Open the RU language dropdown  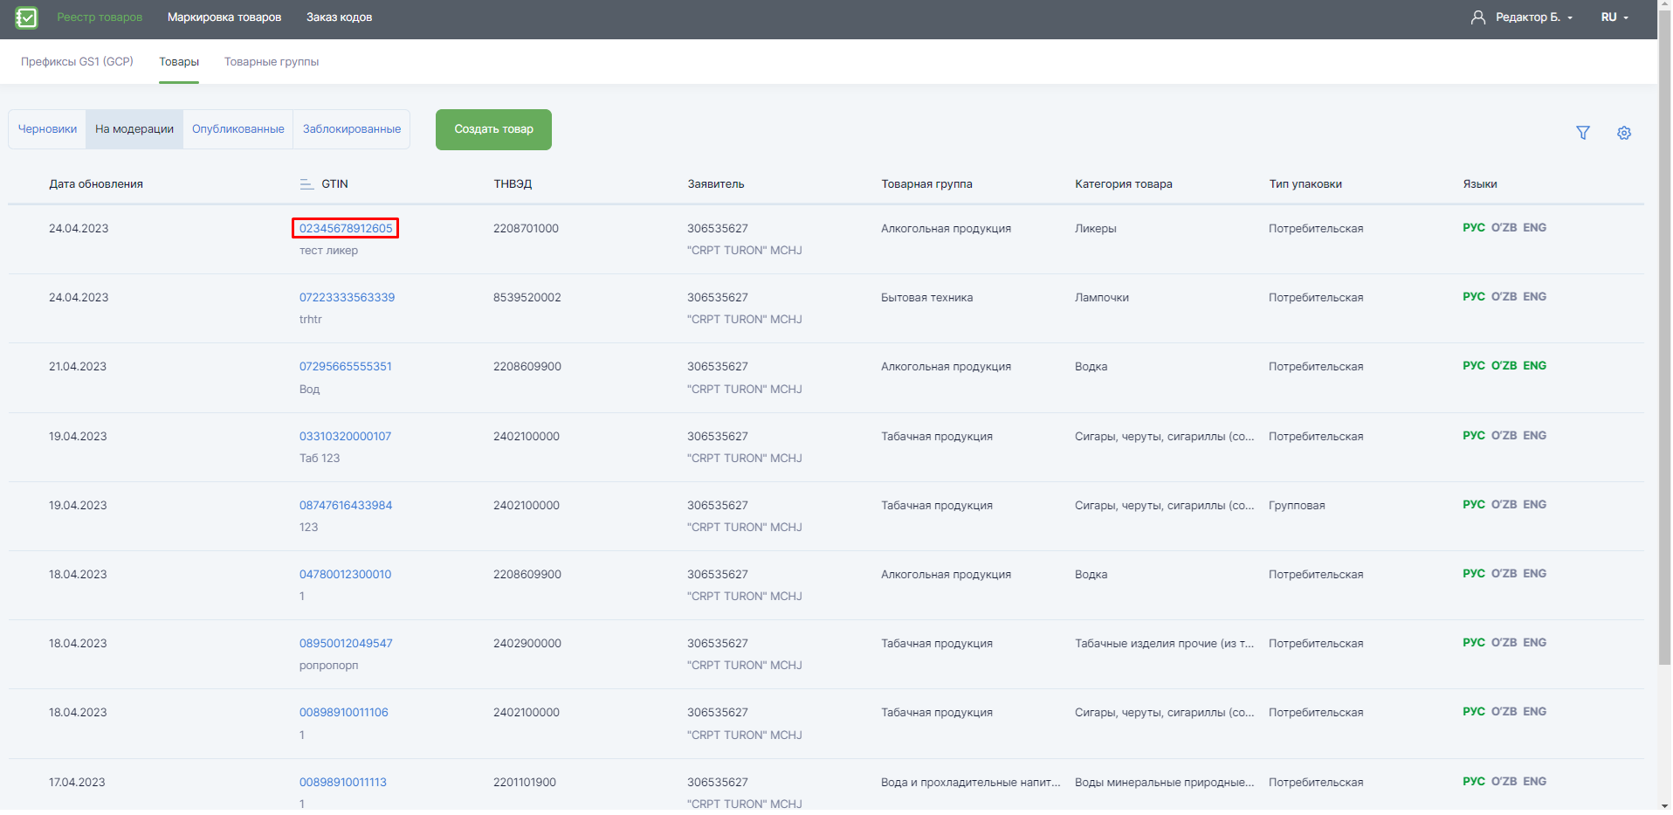(1614, 17)
